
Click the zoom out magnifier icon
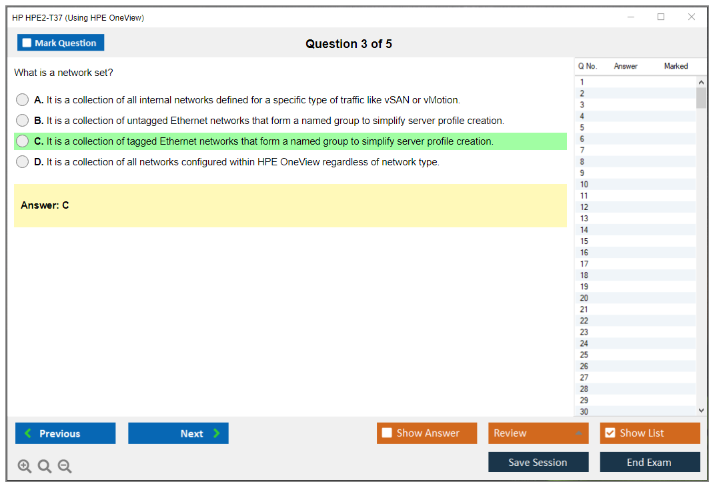point(65,467)
